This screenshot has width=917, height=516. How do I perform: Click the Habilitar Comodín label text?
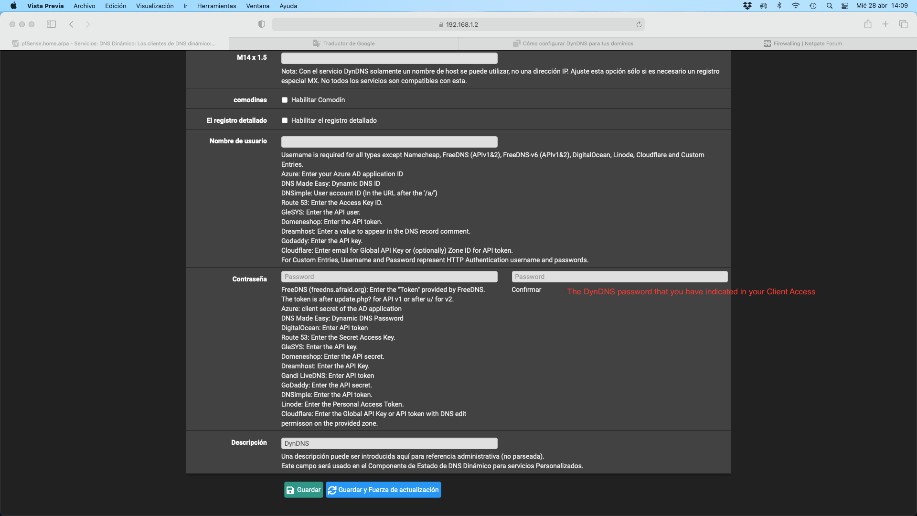tap(318, 100)
